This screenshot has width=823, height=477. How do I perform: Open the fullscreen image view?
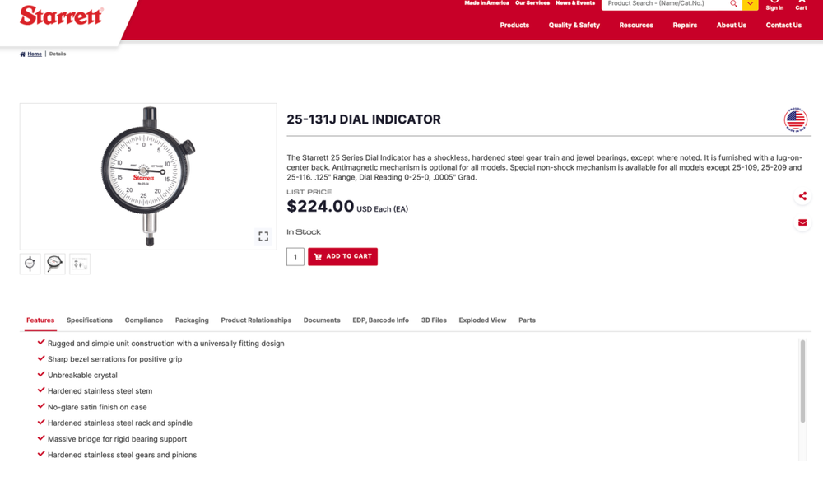pos(263,236)
